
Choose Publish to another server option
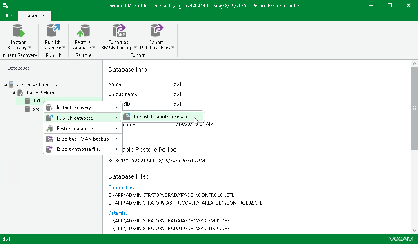click(x=162, y=117)
